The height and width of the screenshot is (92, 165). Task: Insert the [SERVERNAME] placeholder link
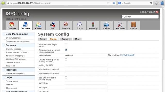128,55
